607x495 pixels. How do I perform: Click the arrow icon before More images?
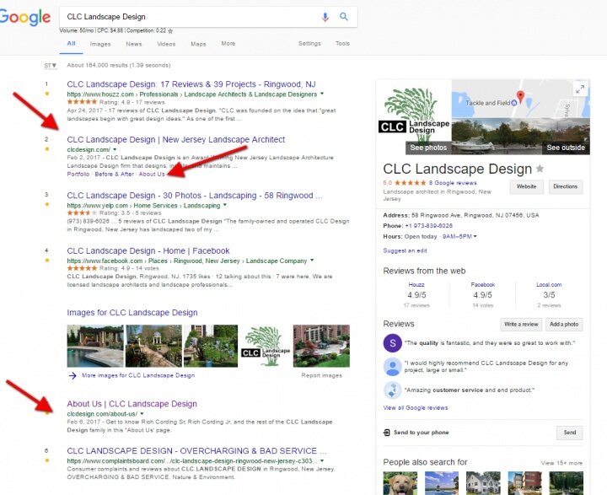click(73, 375)
